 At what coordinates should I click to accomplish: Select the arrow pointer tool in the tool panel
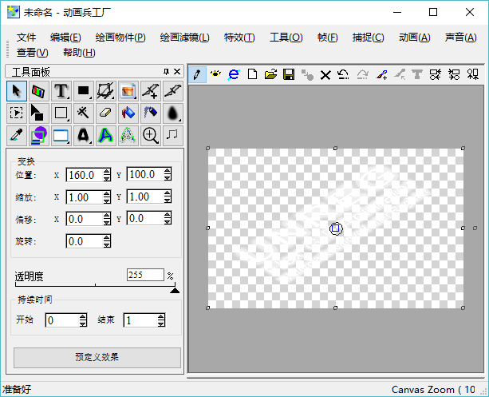[x=17, y=91]
